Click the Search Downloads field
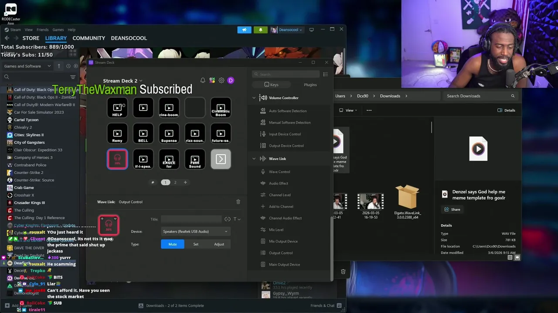The image size is (558, 313). [x=480, y=96]
